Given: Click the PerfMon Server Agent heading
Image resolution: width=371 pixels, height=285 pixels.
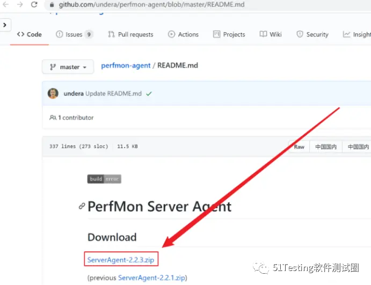Looking at the screenshot, I should click(159, 207).
